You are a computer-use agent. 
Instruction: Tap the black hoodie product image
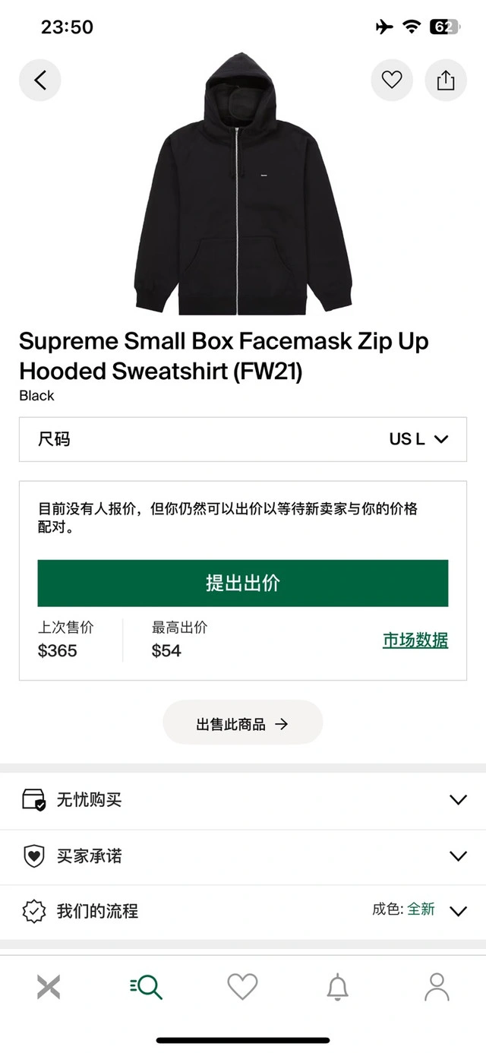click(244, 184)
